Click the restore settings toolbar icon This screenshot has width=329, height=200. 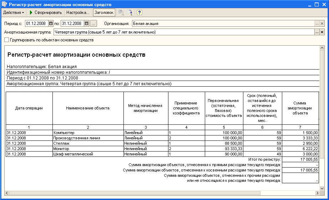[121, 12]
